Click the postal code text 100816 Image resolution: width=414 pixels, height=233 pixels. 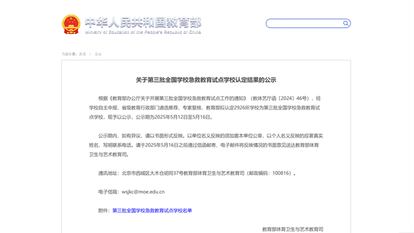(281, 173)
